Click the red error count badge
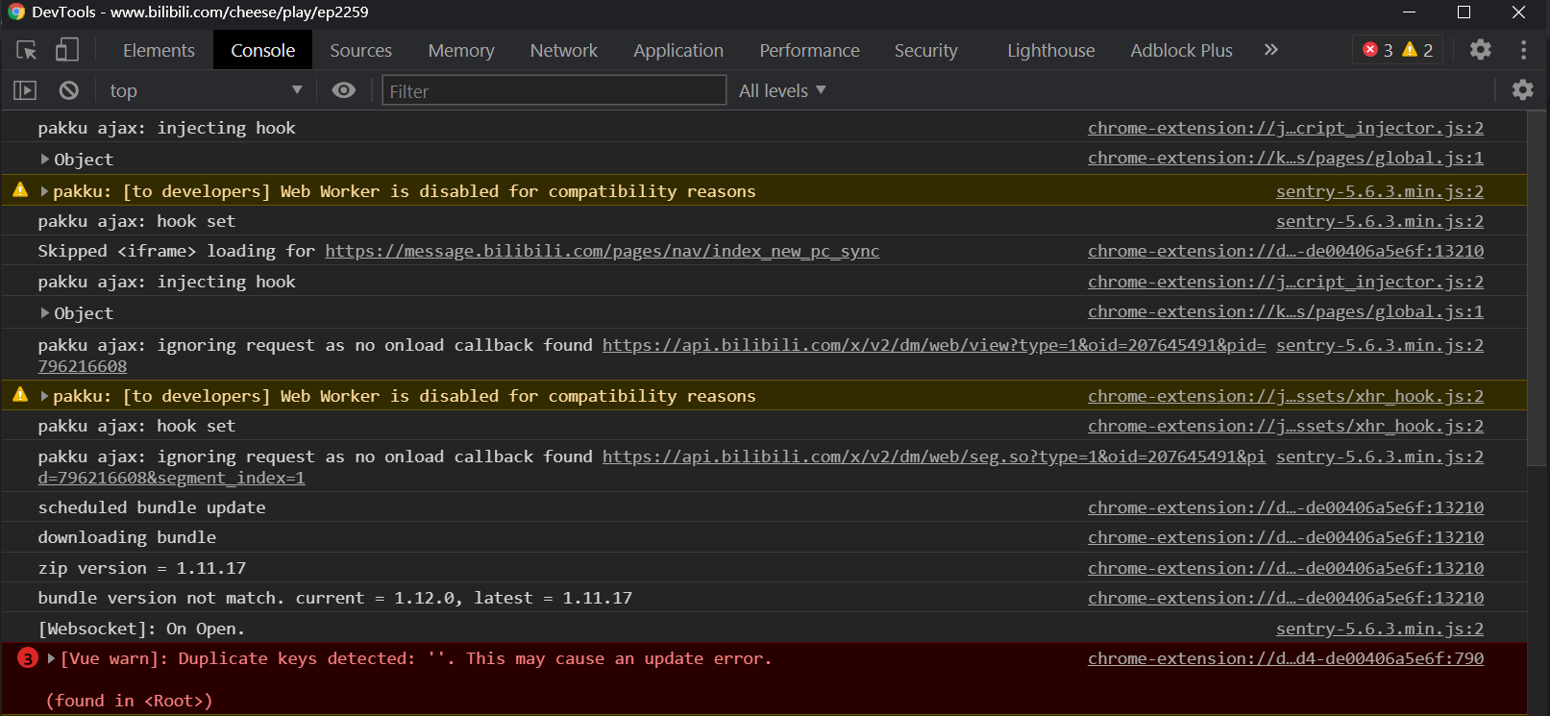Viewport: 1550px width, 716px height. pyautogui.click(x=1378, y=50)
